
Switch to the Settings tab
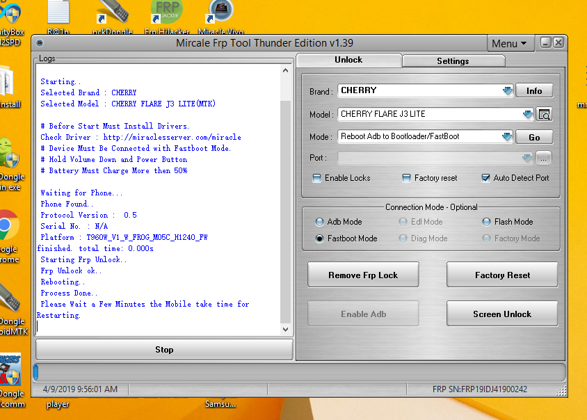tap(453, 61)
